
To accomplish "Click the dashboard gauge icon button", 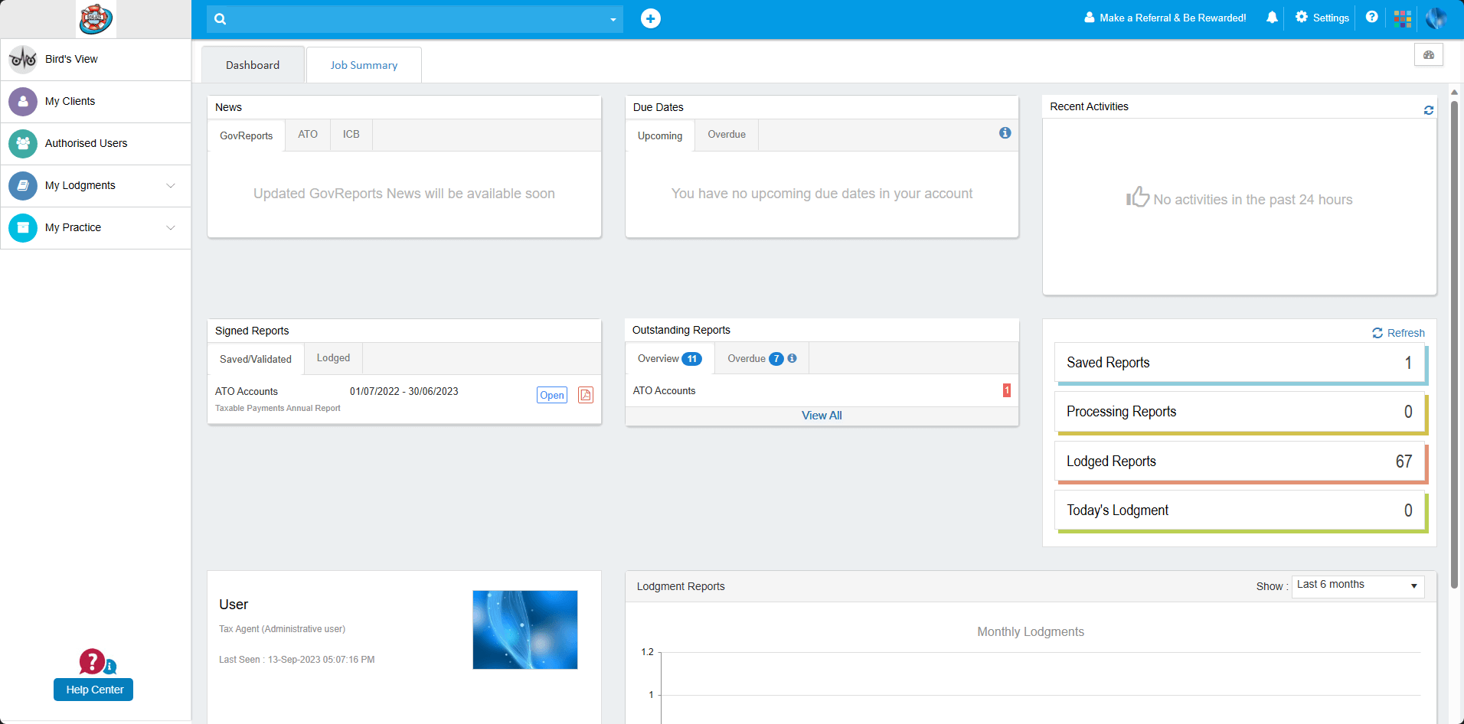I will click(x=1429, y=55).
